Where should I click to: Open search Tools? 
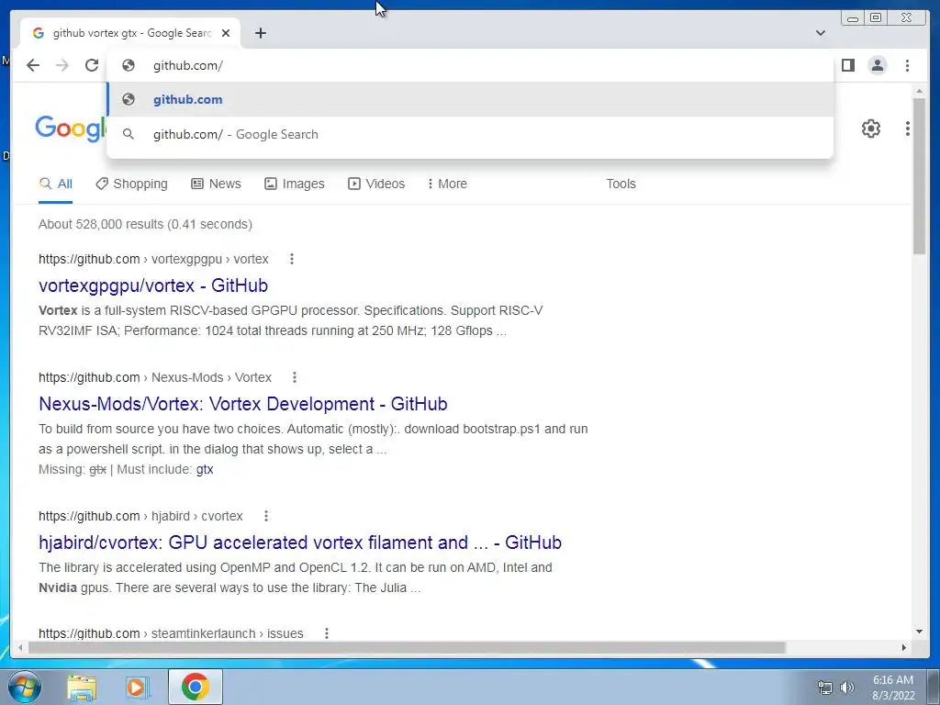(x=621, y=184)
